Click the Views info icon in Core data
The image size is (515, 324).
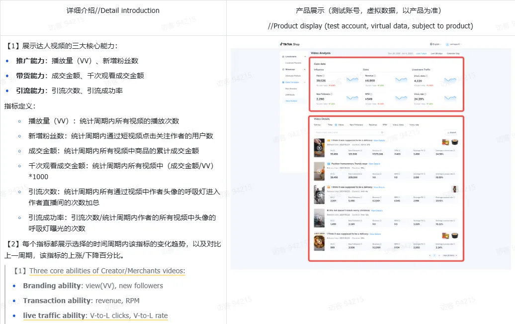point(324,76)
